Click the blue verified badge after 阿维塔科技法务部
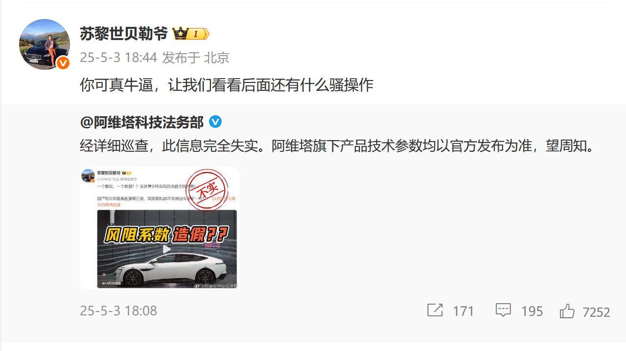The height and width of the screenshot is (351, 626). coord(215,122)
